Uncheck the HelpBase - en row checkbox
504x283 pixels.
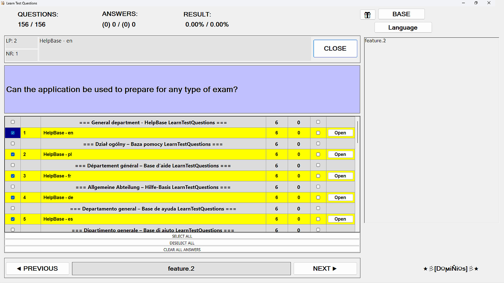[13, 133]
